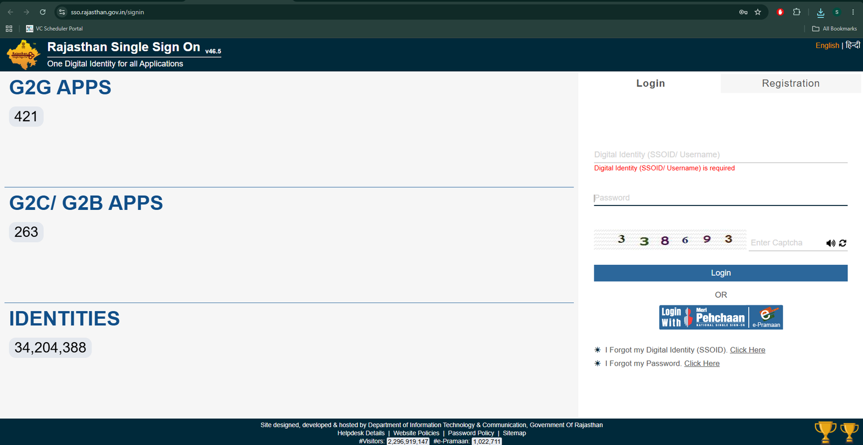Viewport: 863px width, 445px height.
Task: Switch to the Login tab
Action: (x=650, y=83)
